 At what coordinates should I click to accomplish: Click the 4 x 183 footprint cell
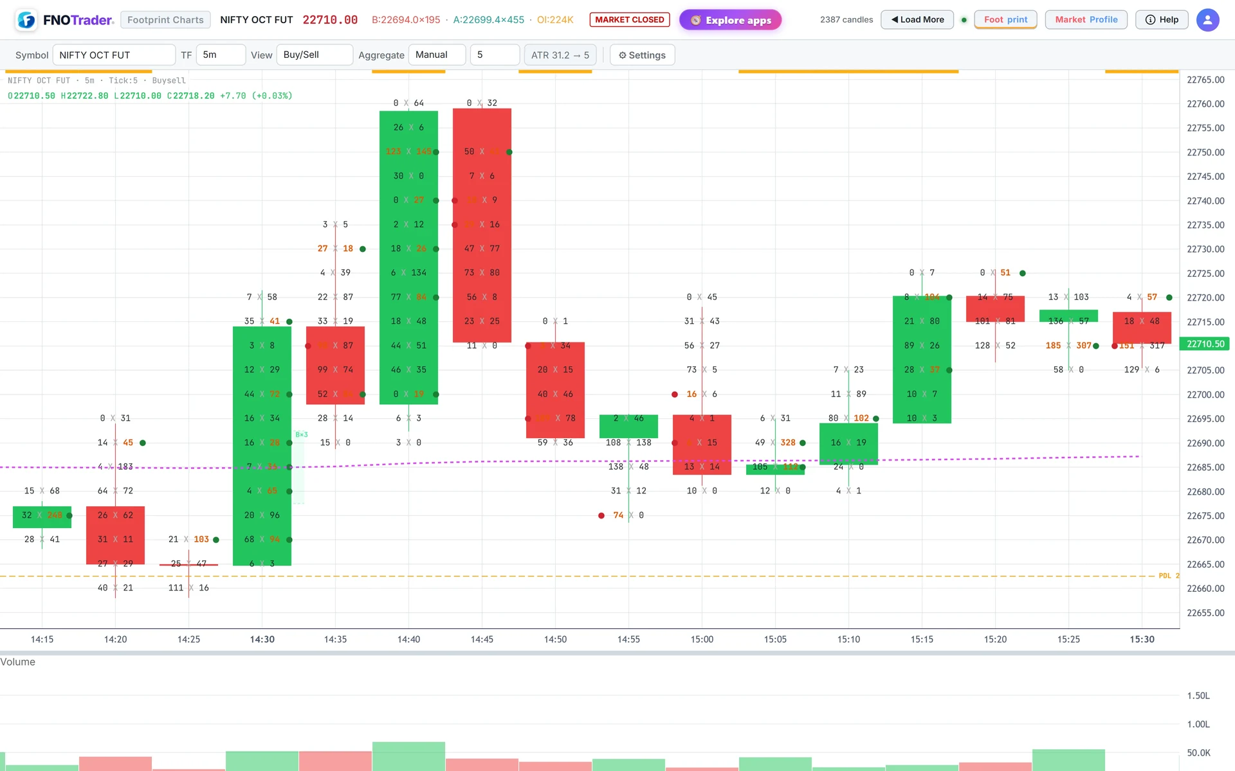(115, 466)
